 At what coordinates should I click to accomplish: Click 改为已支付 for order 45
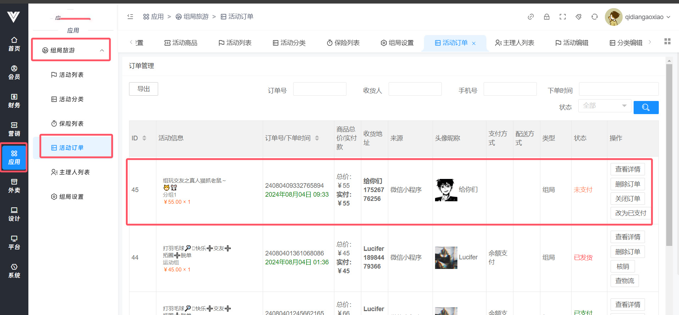coord(630,213)
